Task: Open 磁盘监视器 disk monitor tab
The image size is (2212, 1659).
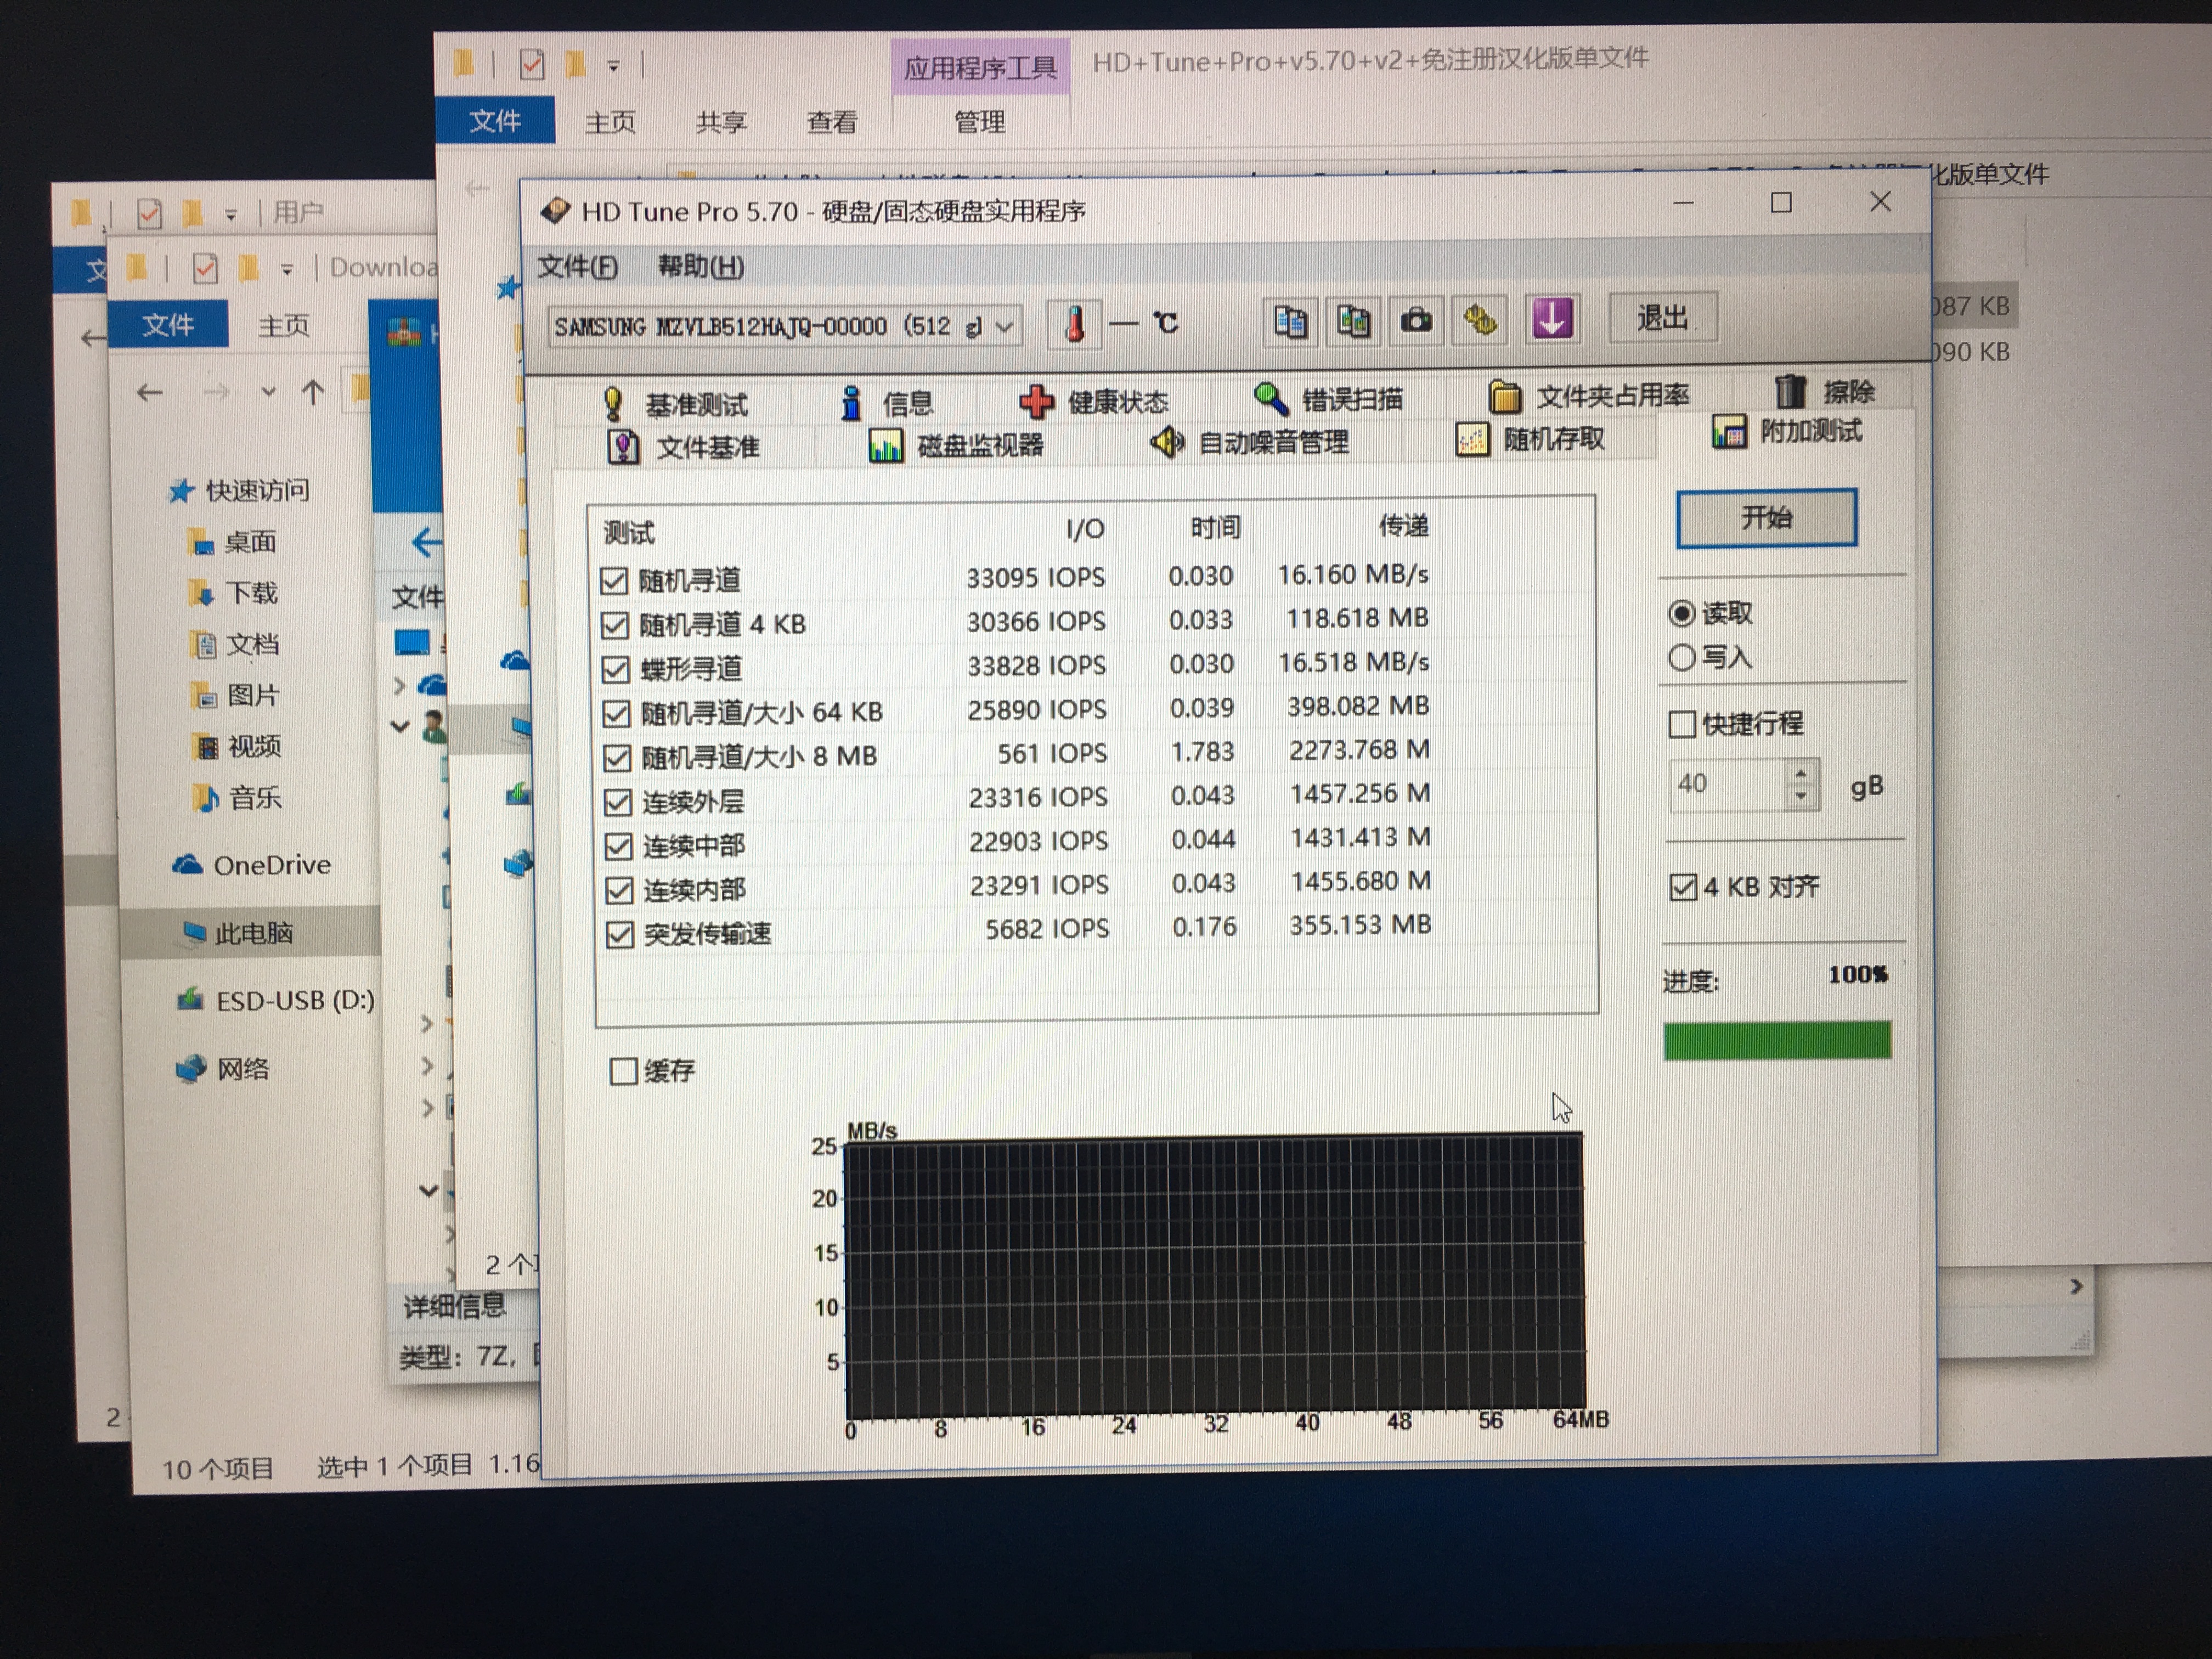Action: [956, 445]
